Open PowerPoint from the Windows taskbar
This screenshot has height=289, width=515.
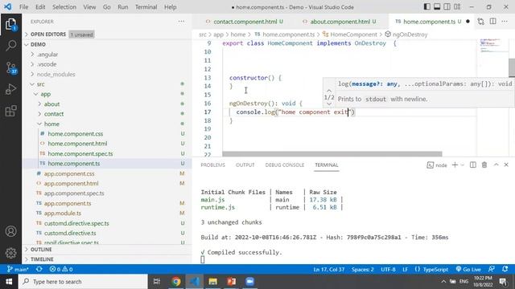tap(231, 282)
